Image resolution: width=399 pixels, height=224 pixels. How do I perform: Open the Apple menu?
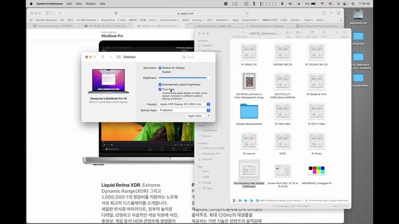pos(31,4)
